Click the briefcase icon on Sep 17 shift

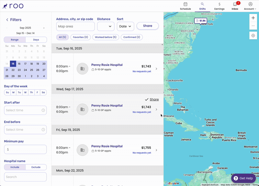point(93,110)
